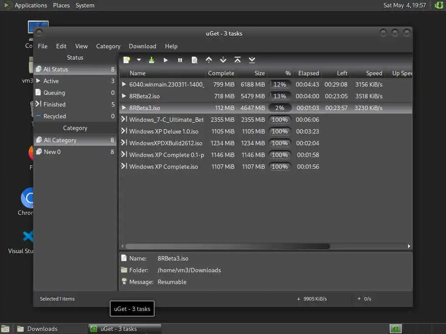Click show-desktop icon in bottom panel

pos(5,329)
